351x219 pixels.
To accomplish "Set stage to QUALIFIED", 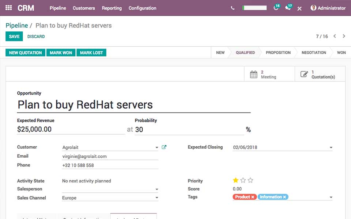I will click(245, 53).
